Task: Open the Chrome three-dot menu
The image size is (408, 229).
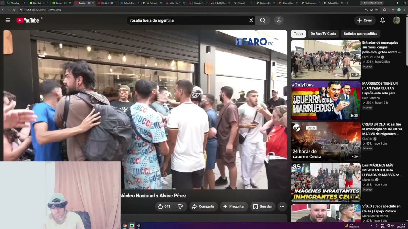Action: pos(405,10)
